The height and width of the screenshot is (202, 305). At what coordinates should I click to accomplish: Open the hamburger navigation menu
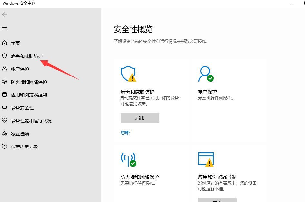[5, 28]
